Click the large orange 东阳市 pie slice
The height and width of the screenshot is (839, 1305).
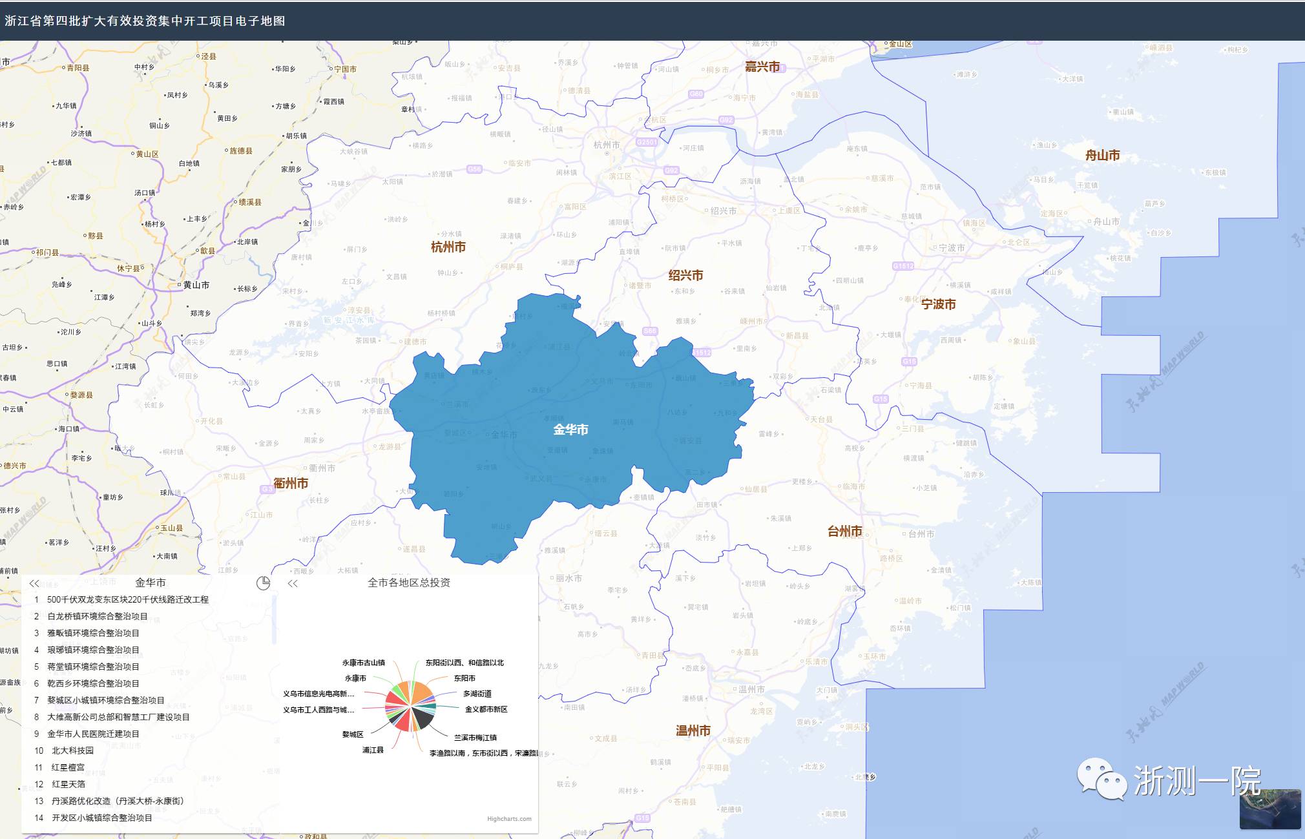pyautogui.click(x=423, y=692)
